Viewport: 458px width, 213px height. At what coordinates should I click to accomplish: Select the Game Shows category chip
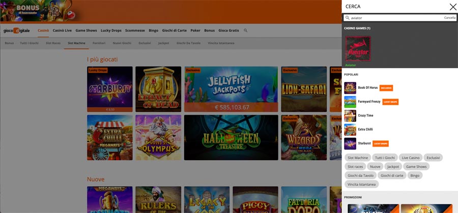tap(416, 167)
